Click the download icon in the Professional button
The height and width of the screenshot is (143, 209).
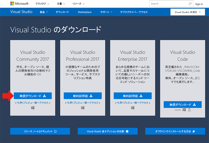click(91, 96)
